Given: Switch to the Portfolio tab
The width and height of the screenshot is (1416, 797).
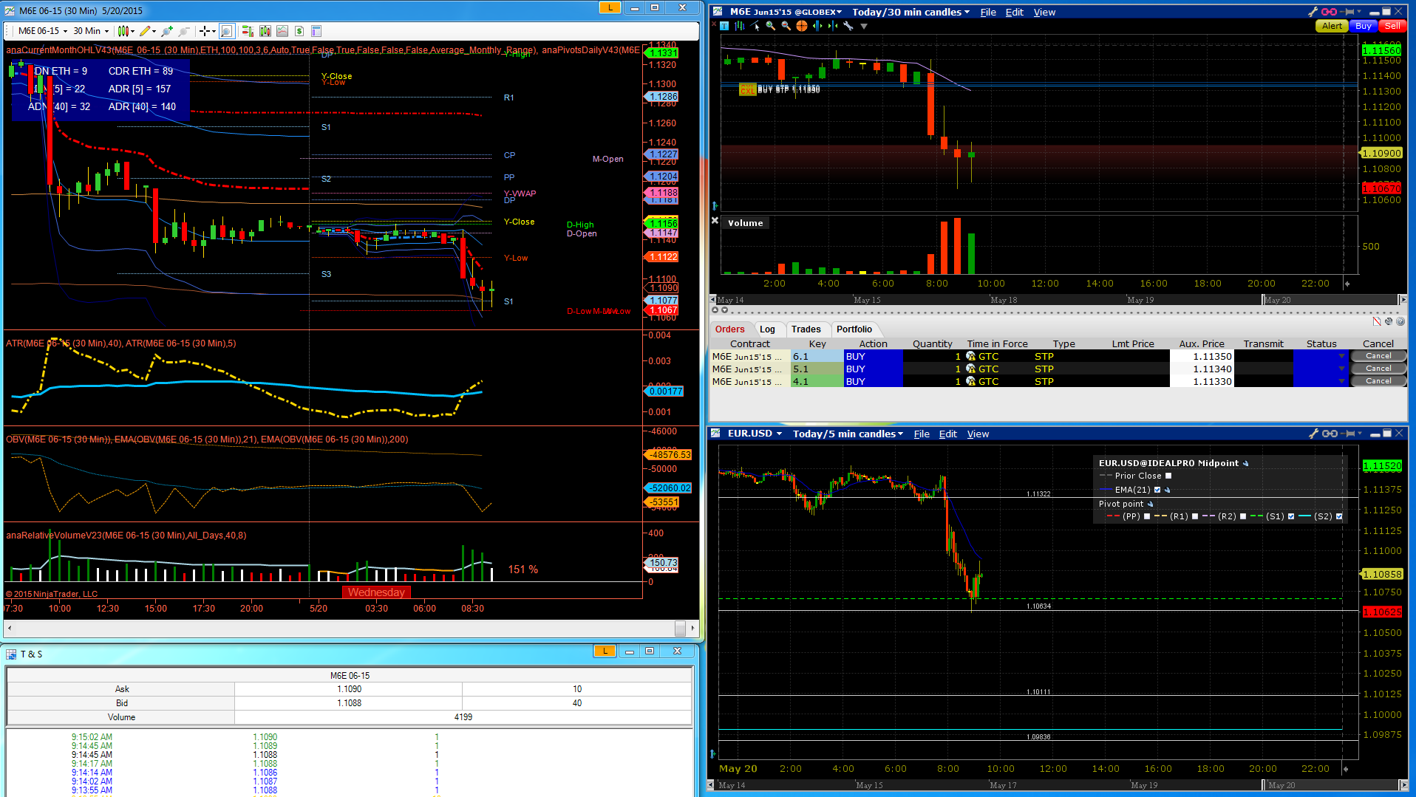Looking at the screenshot, I should [x=854, y=329].
